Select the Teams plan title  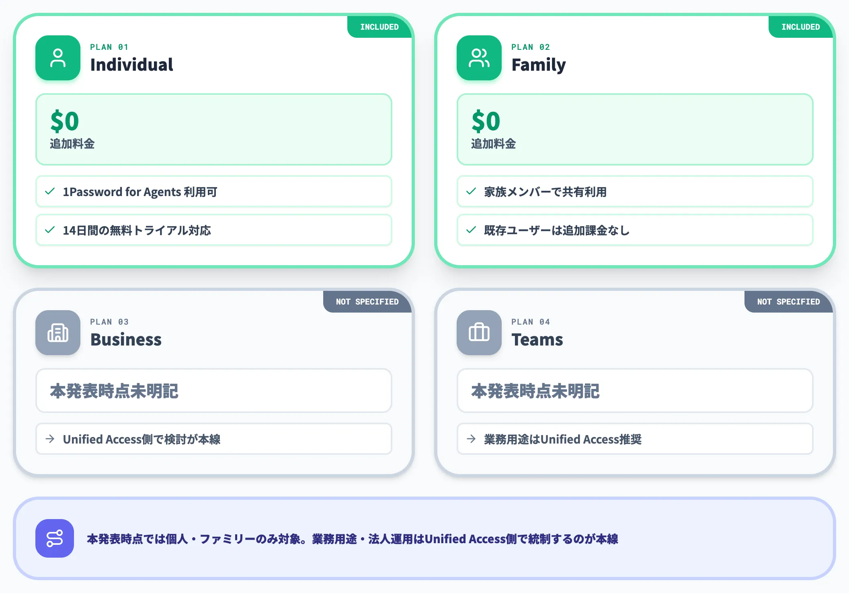click(x=537, y=339)
